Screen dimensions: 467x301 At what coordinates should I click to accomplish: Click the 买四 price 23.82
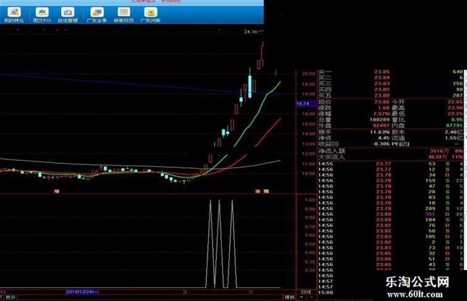[x=382, y=89]
